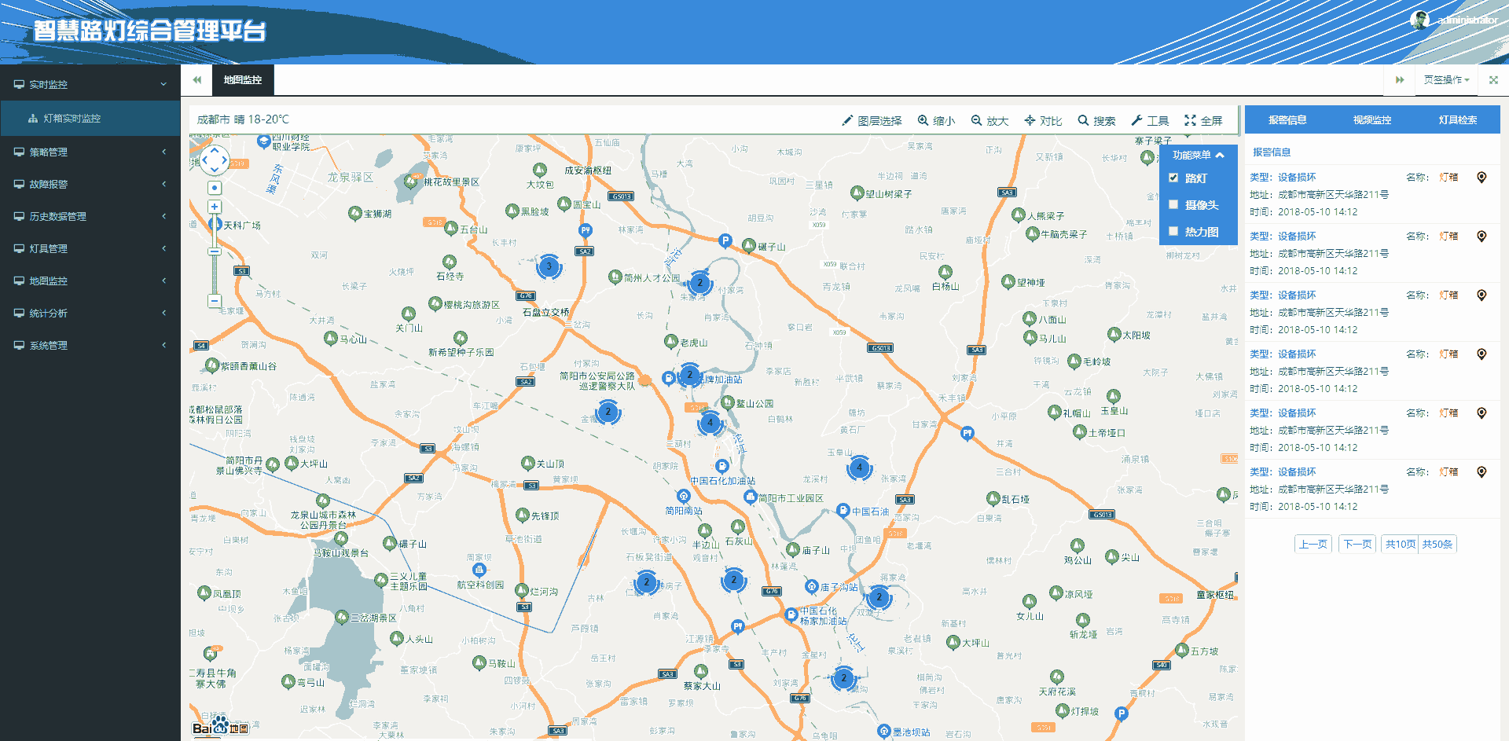This screenshot has height=741, width=1509.
Task: Click the expand-page icon beside 页签操作
Action: coord(1493,79)
